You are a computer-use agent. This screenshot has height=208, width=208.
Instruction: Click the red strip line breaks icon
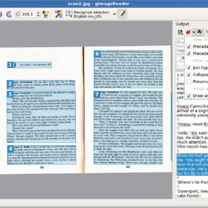pyautogui.click(x=188, y=32)
